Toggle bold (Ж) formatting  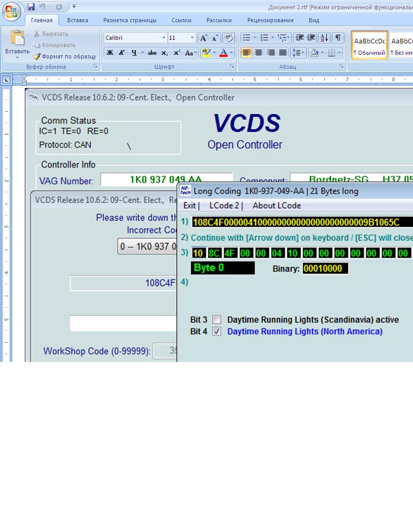[110, 53]
